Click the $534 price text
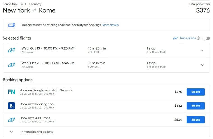The image size is (213, 139). click(178, 120)
